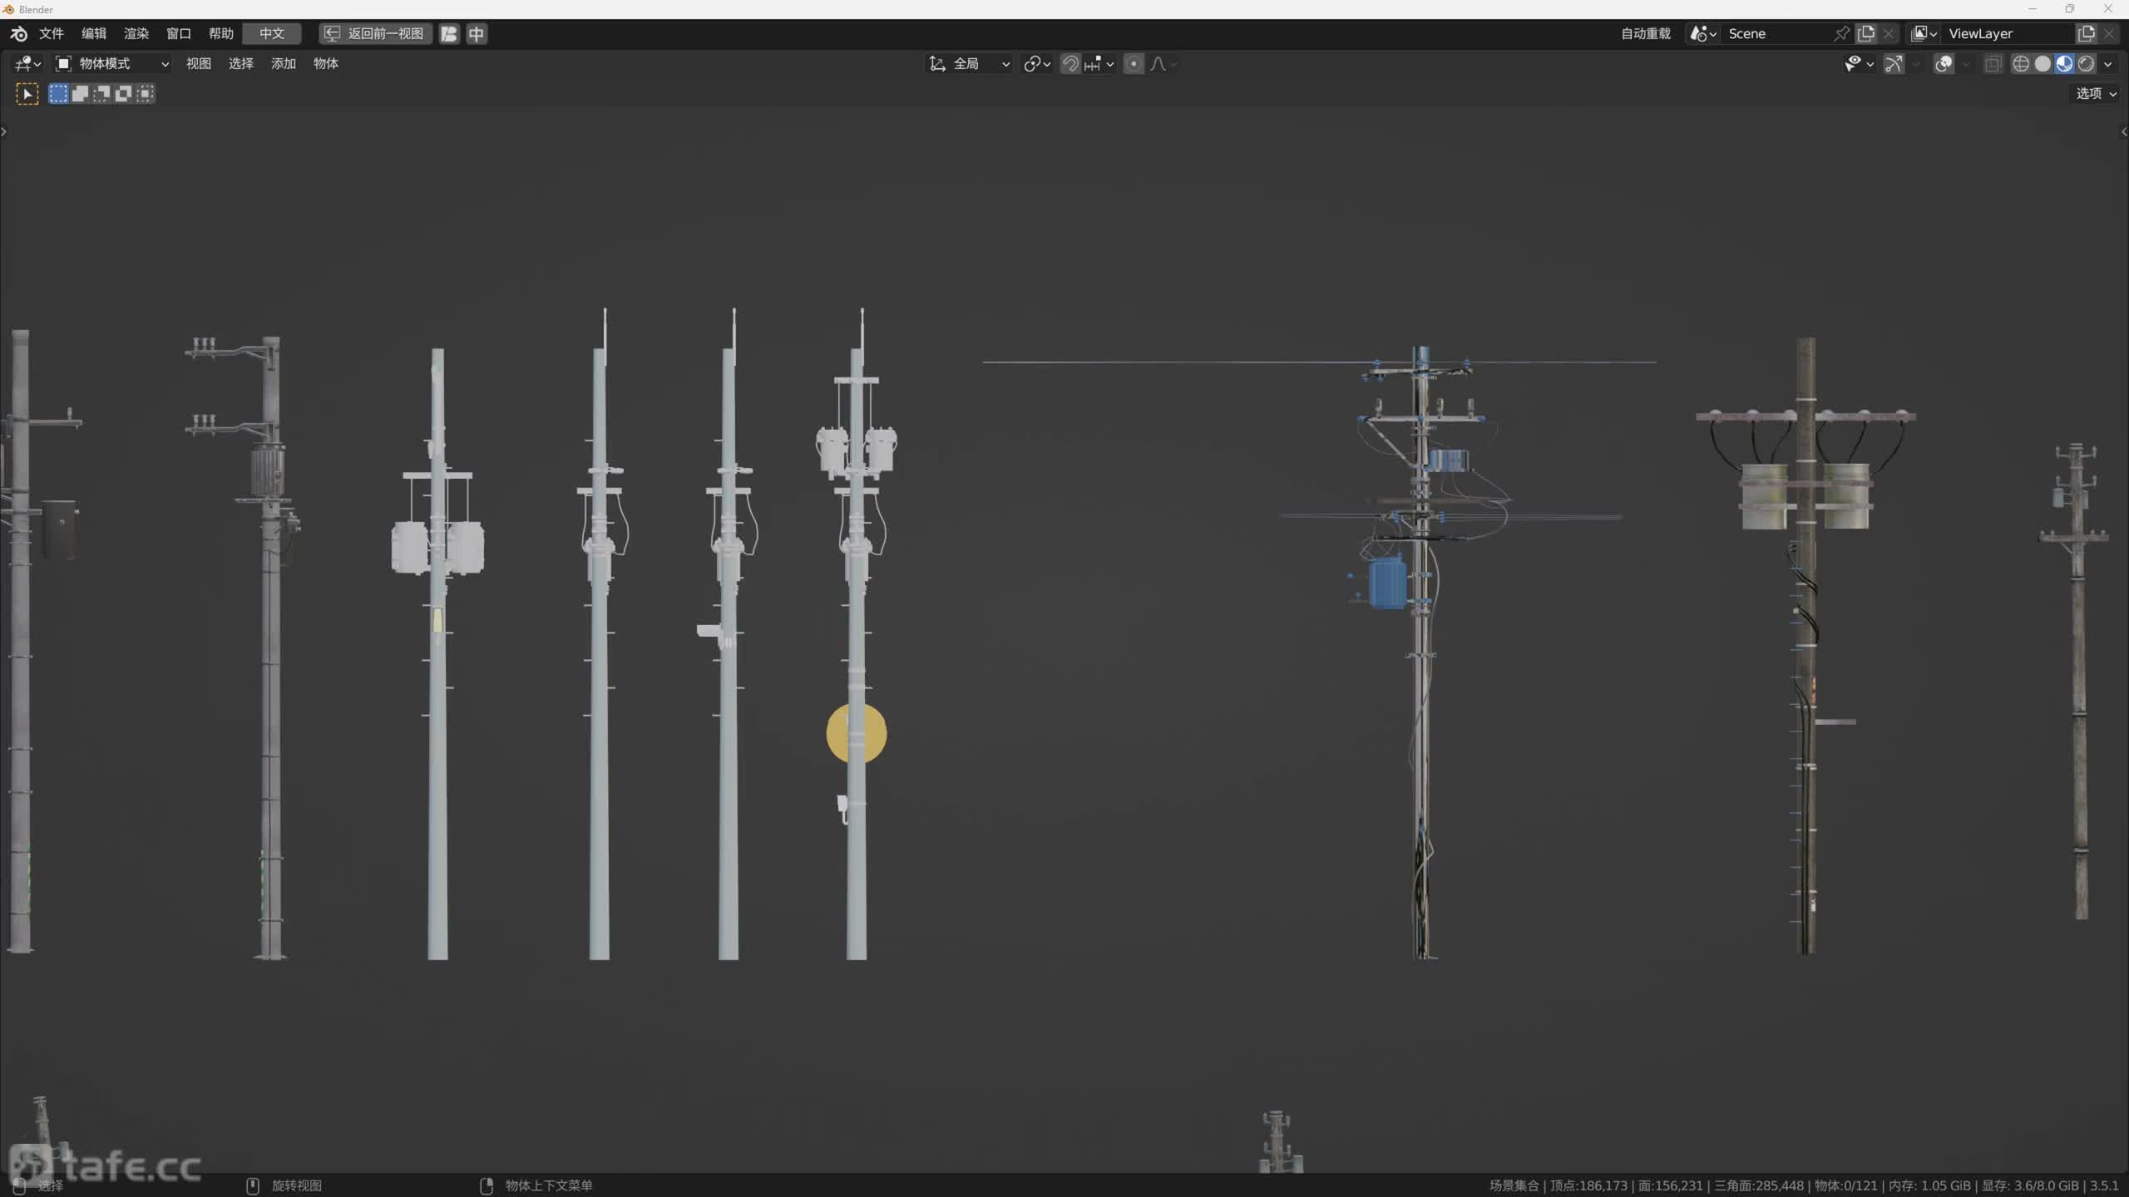The image size is (2129, 1197).
Task: Choose the invert selection mode
Action: click(x=123, y=94)
